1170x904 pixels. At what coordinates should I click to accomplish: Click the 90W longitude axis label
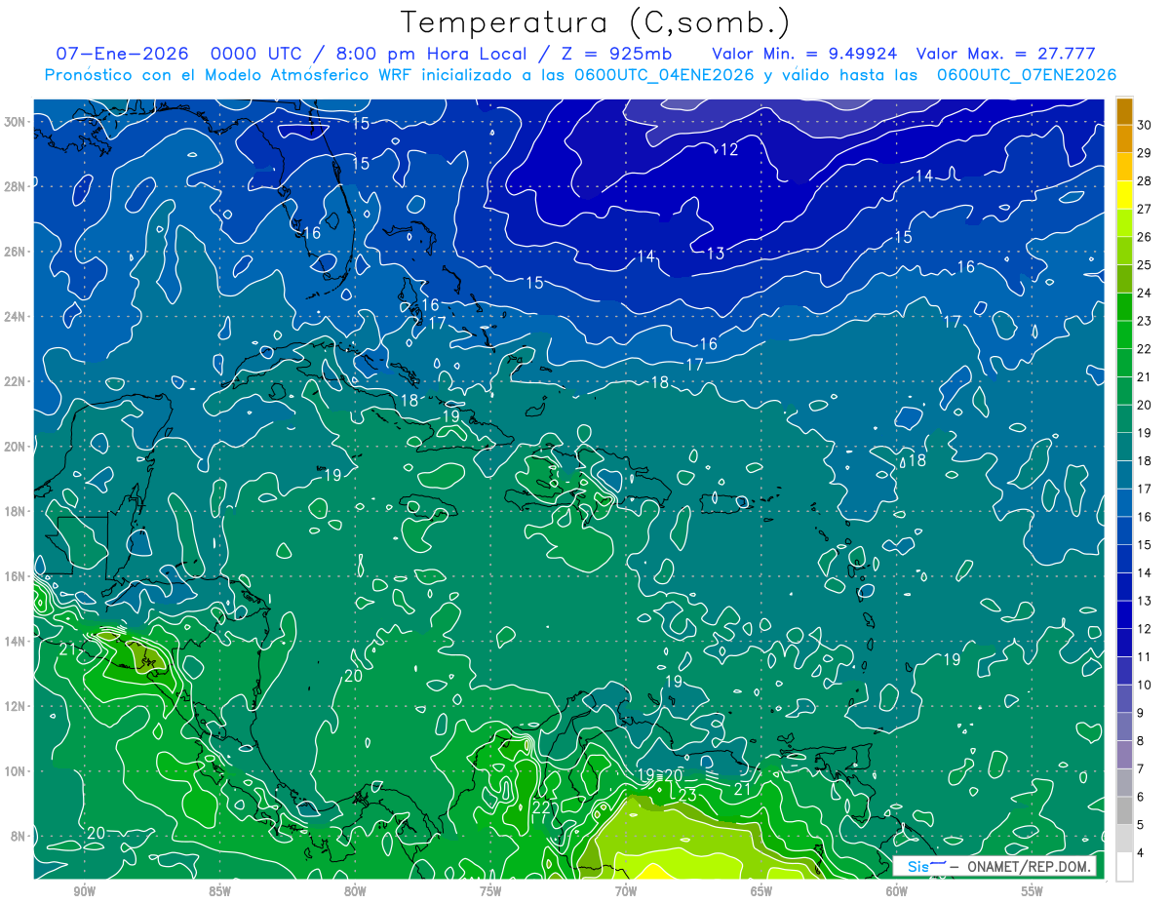(x=84, y=892)
